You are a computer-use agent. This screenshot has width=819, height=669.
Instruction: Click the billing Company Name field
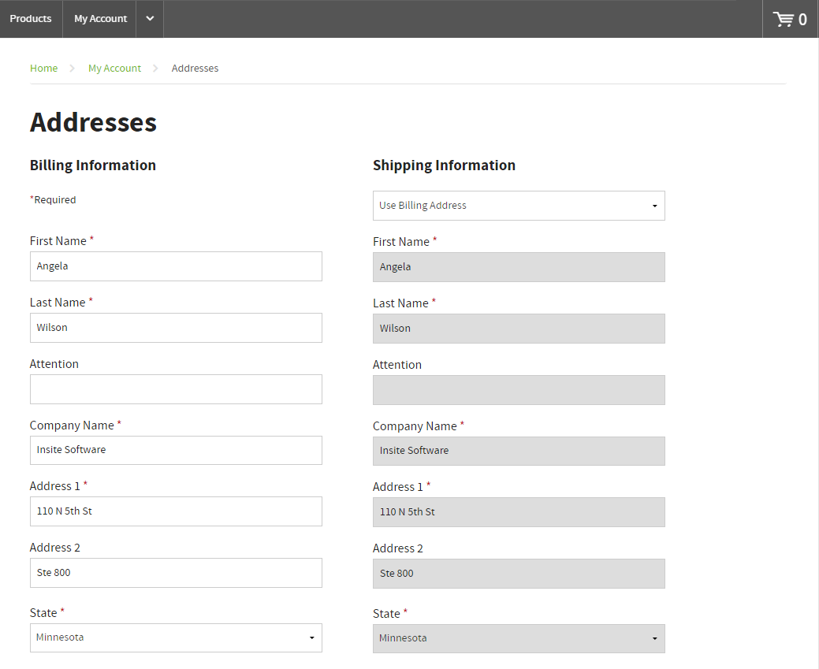point(175,450)
